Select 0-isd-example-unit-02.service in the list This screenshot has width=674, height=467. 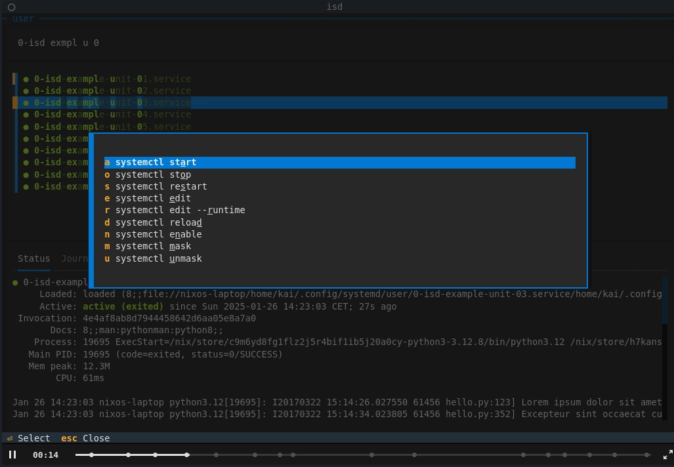click(112, 91)
